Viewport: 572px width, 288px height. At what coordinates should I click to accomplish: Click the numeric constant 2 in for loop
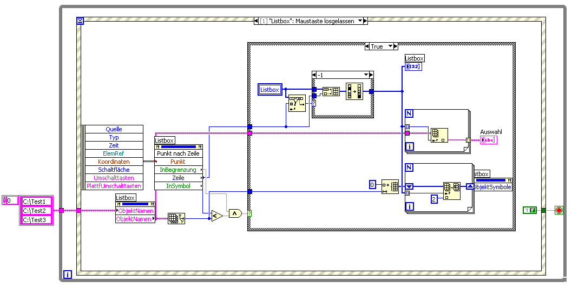pyautogui.click(x=434, y=199)
